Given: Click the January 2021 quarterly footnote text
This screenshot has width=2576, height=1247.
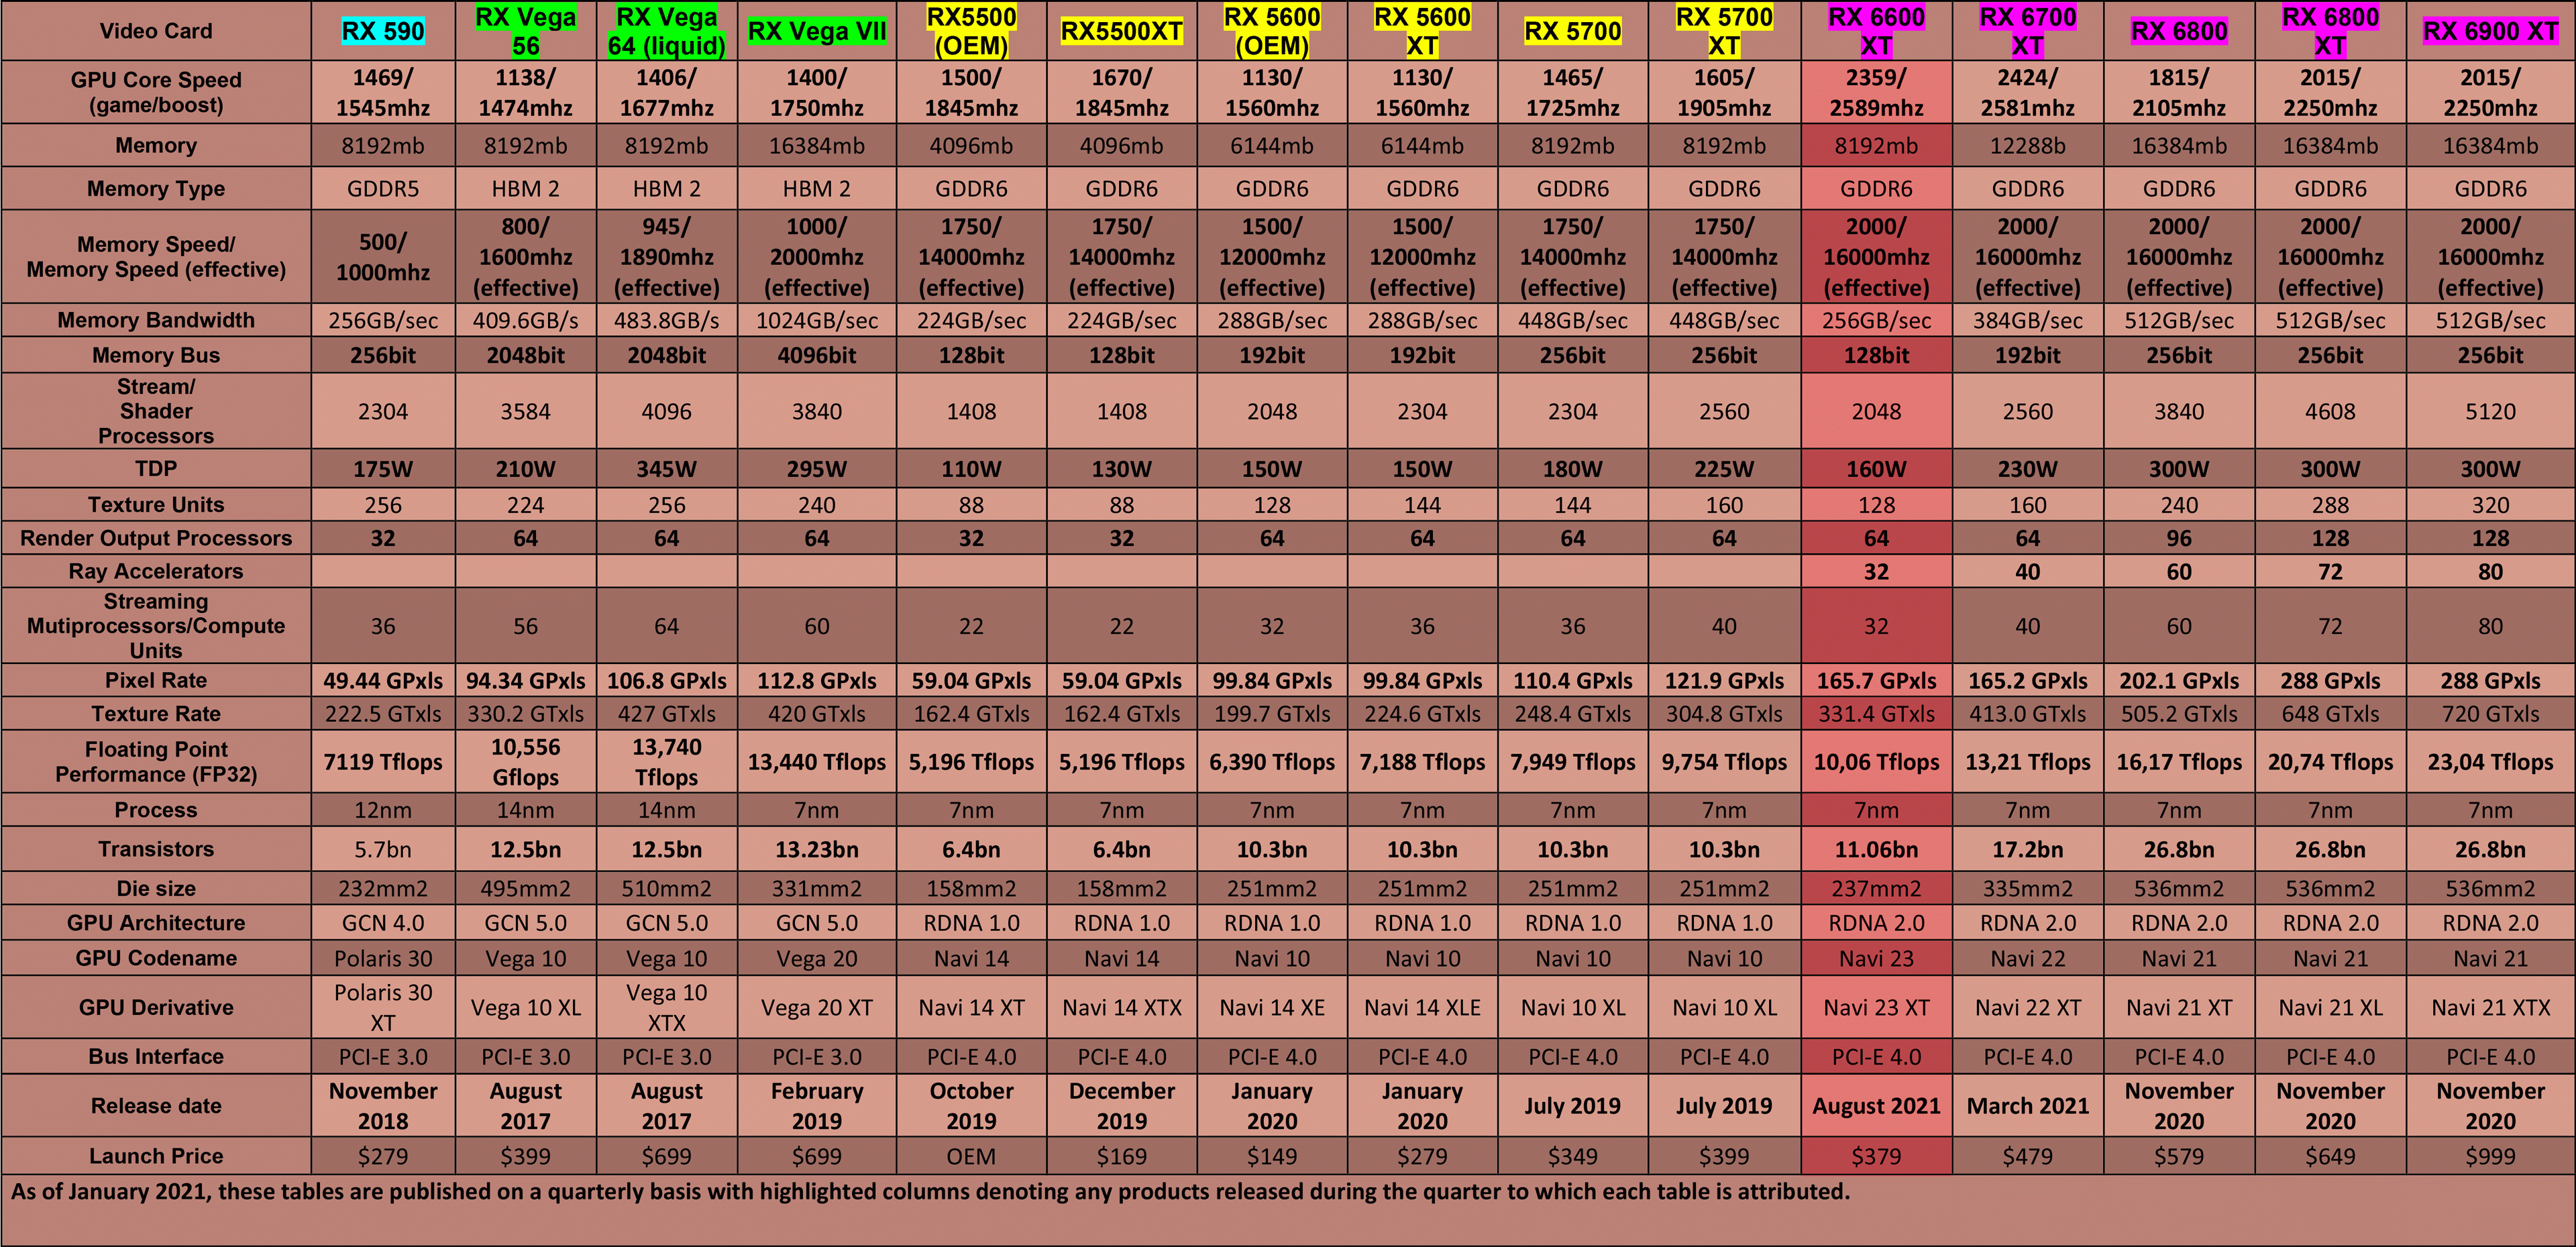Looking at the screenshot, I should tap(930, 1191).
